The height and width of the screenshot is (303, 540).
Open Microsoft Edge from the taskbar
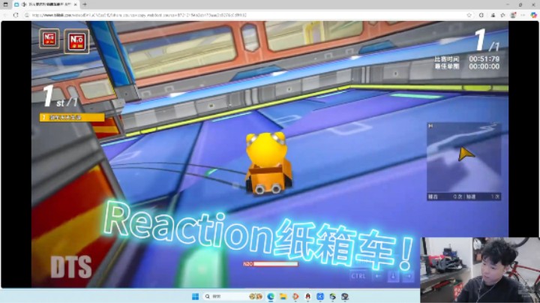tap(271, 296)
